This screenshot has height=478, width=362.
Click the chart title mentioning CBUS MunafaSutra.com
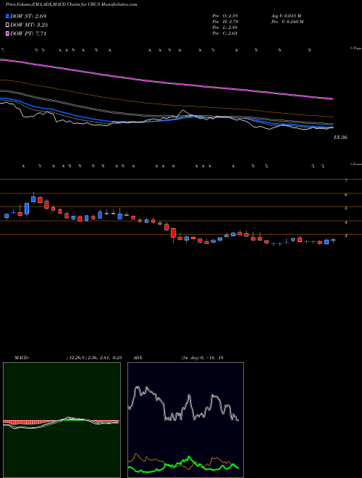[x=72, y=4]
